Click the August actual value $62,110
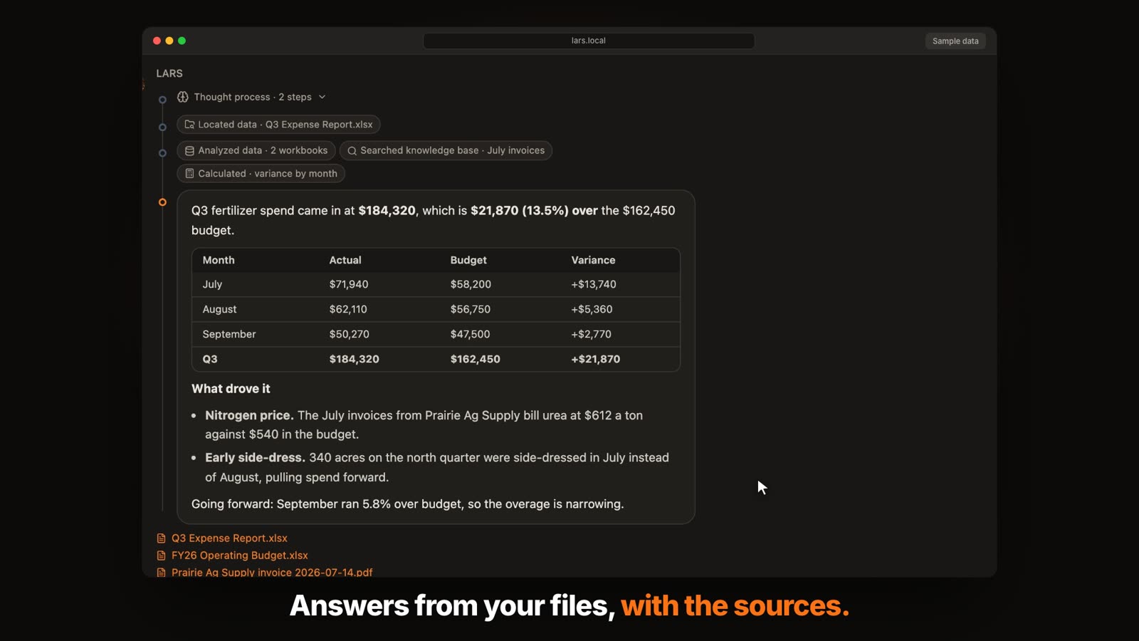The width and height of the screenshot is (1139, 641). [348, 309]
